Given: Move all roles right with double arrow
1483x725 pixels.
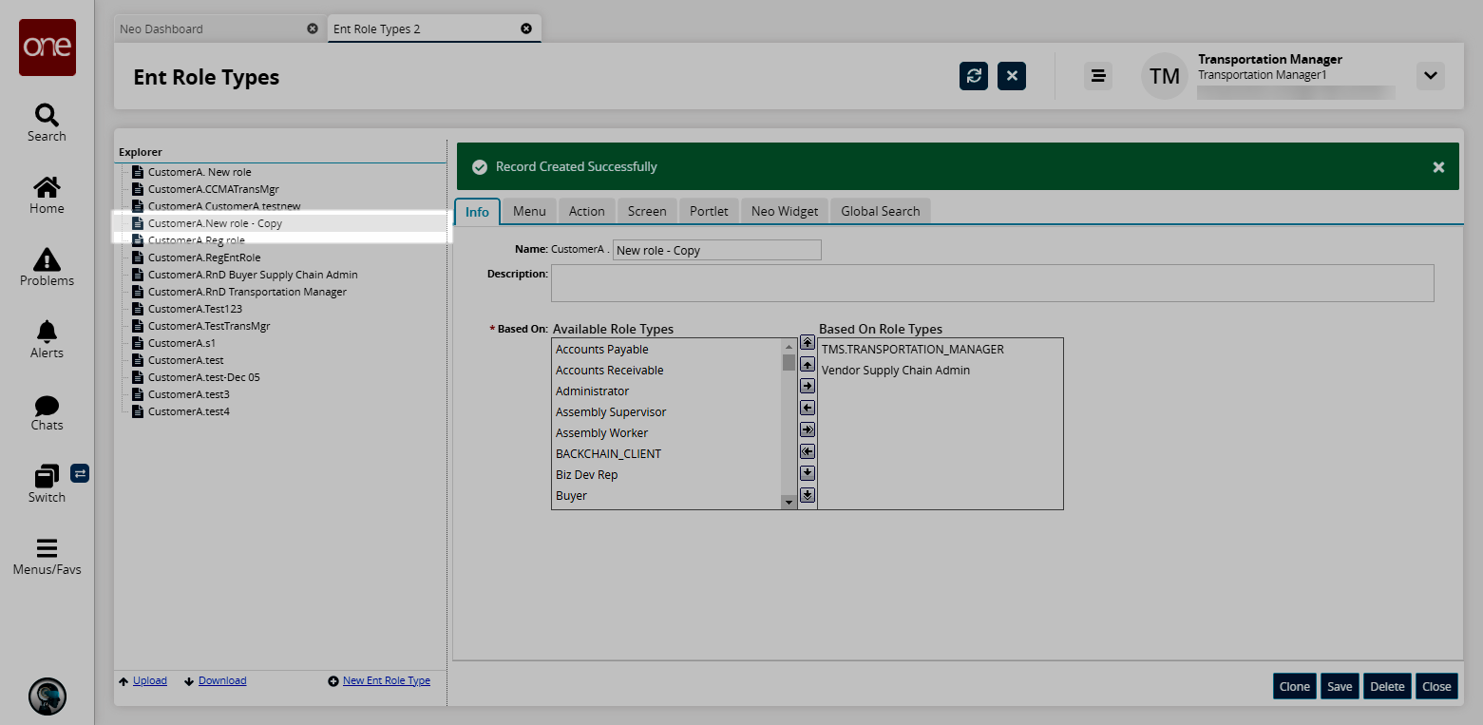Looking at the screenshot, I should (808, 429).
